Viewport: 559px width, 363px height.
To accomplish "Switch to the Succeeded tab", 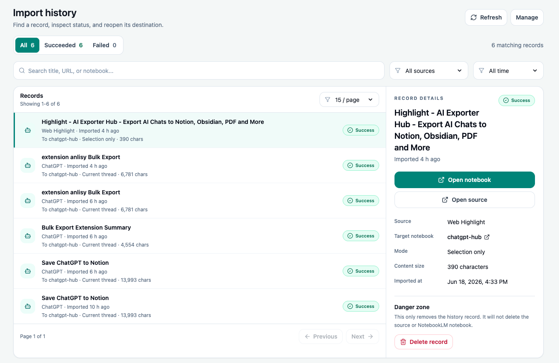I will (x=63, y=45).
